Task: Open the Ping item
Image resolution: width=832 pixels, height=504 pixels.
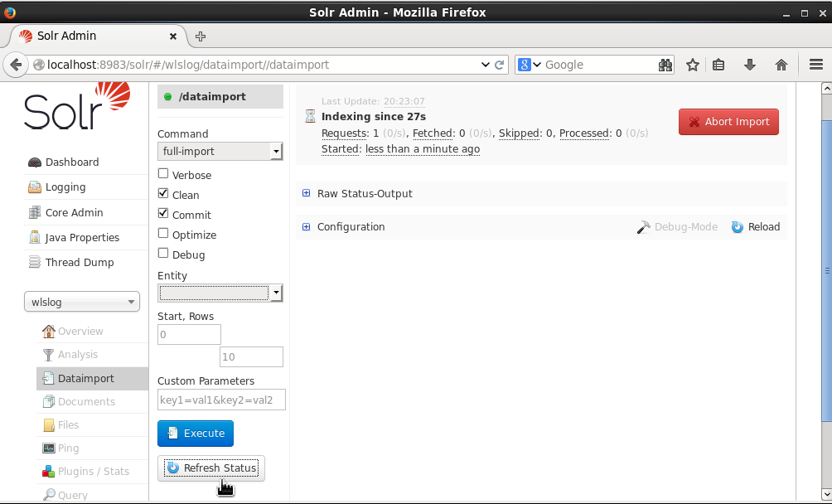Action: 68,448
